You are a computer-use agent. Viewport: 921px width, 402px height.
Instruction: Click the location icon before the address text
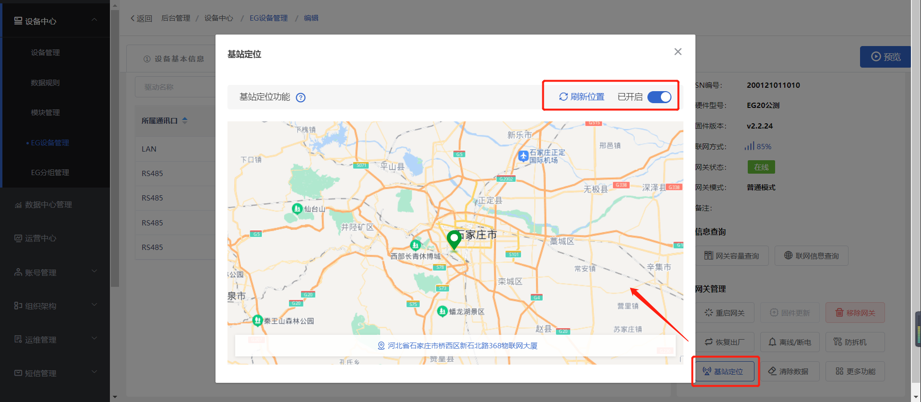click(x=381, y=345)
